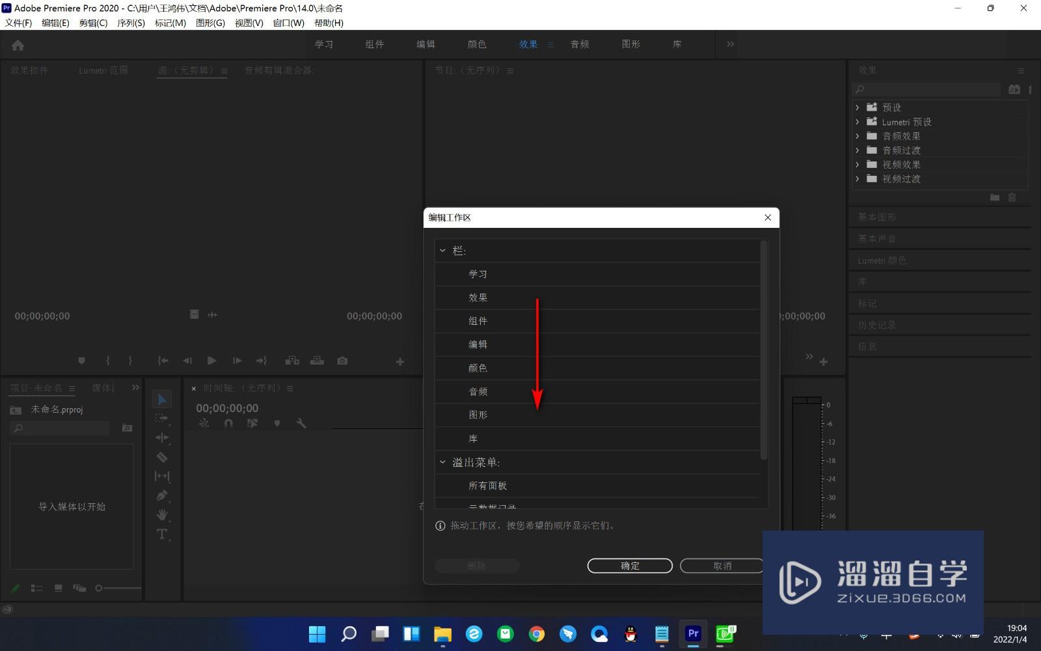Viewport: 1041px width, 651px height.
Task: Click the new bin icon in Project panel
Action: click(127, 428)
